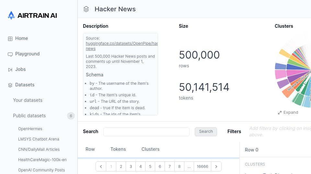The height and width of the screenshot is (174, 311).
Task: Click the Hacker News page title
Action: point(115,9)
